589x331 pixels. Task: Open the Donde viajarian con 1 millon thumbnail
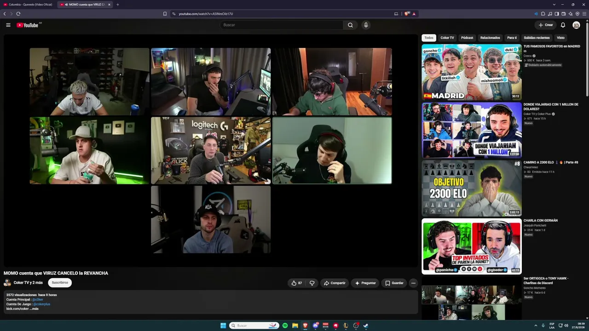(472, 130)
